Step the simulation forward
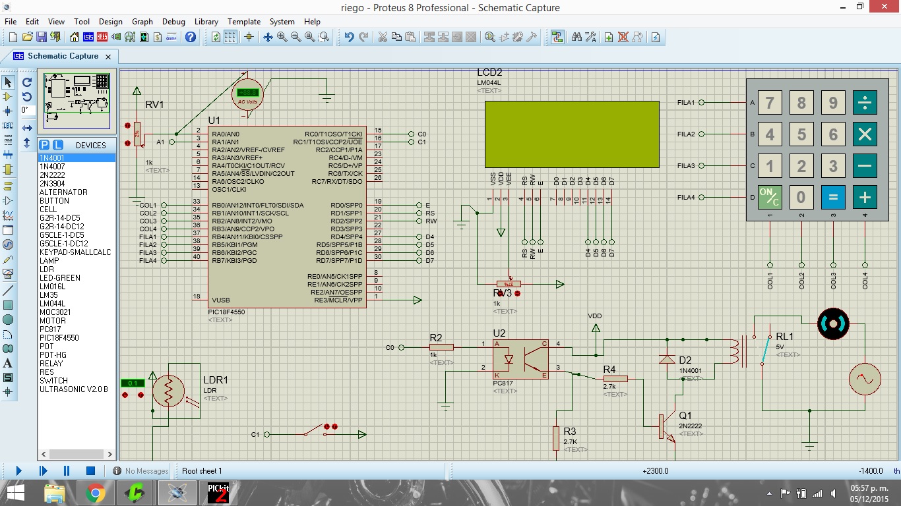This screenshot has width=901, height=506. click(x=43, y=471)
